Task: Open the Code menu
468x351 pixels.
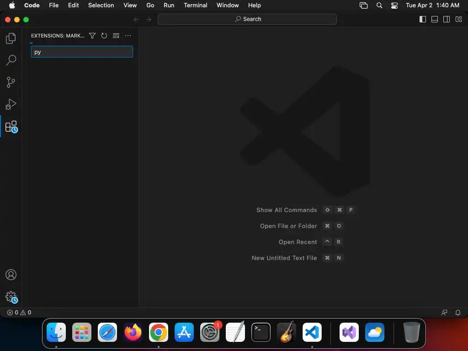Action: tap(32, 5)
